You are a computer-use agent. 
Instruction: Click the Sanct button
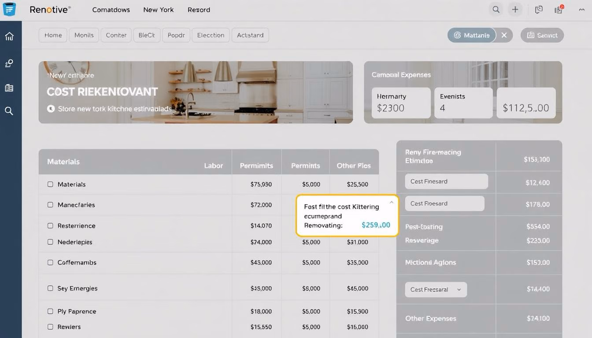[542, 35]
